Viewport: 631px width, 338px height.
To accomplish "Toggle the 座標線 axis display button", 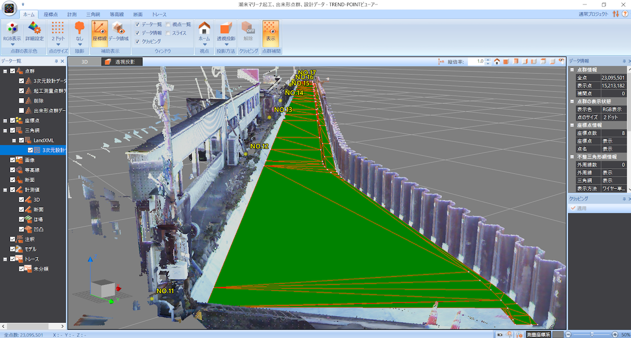I will (100, 31).
